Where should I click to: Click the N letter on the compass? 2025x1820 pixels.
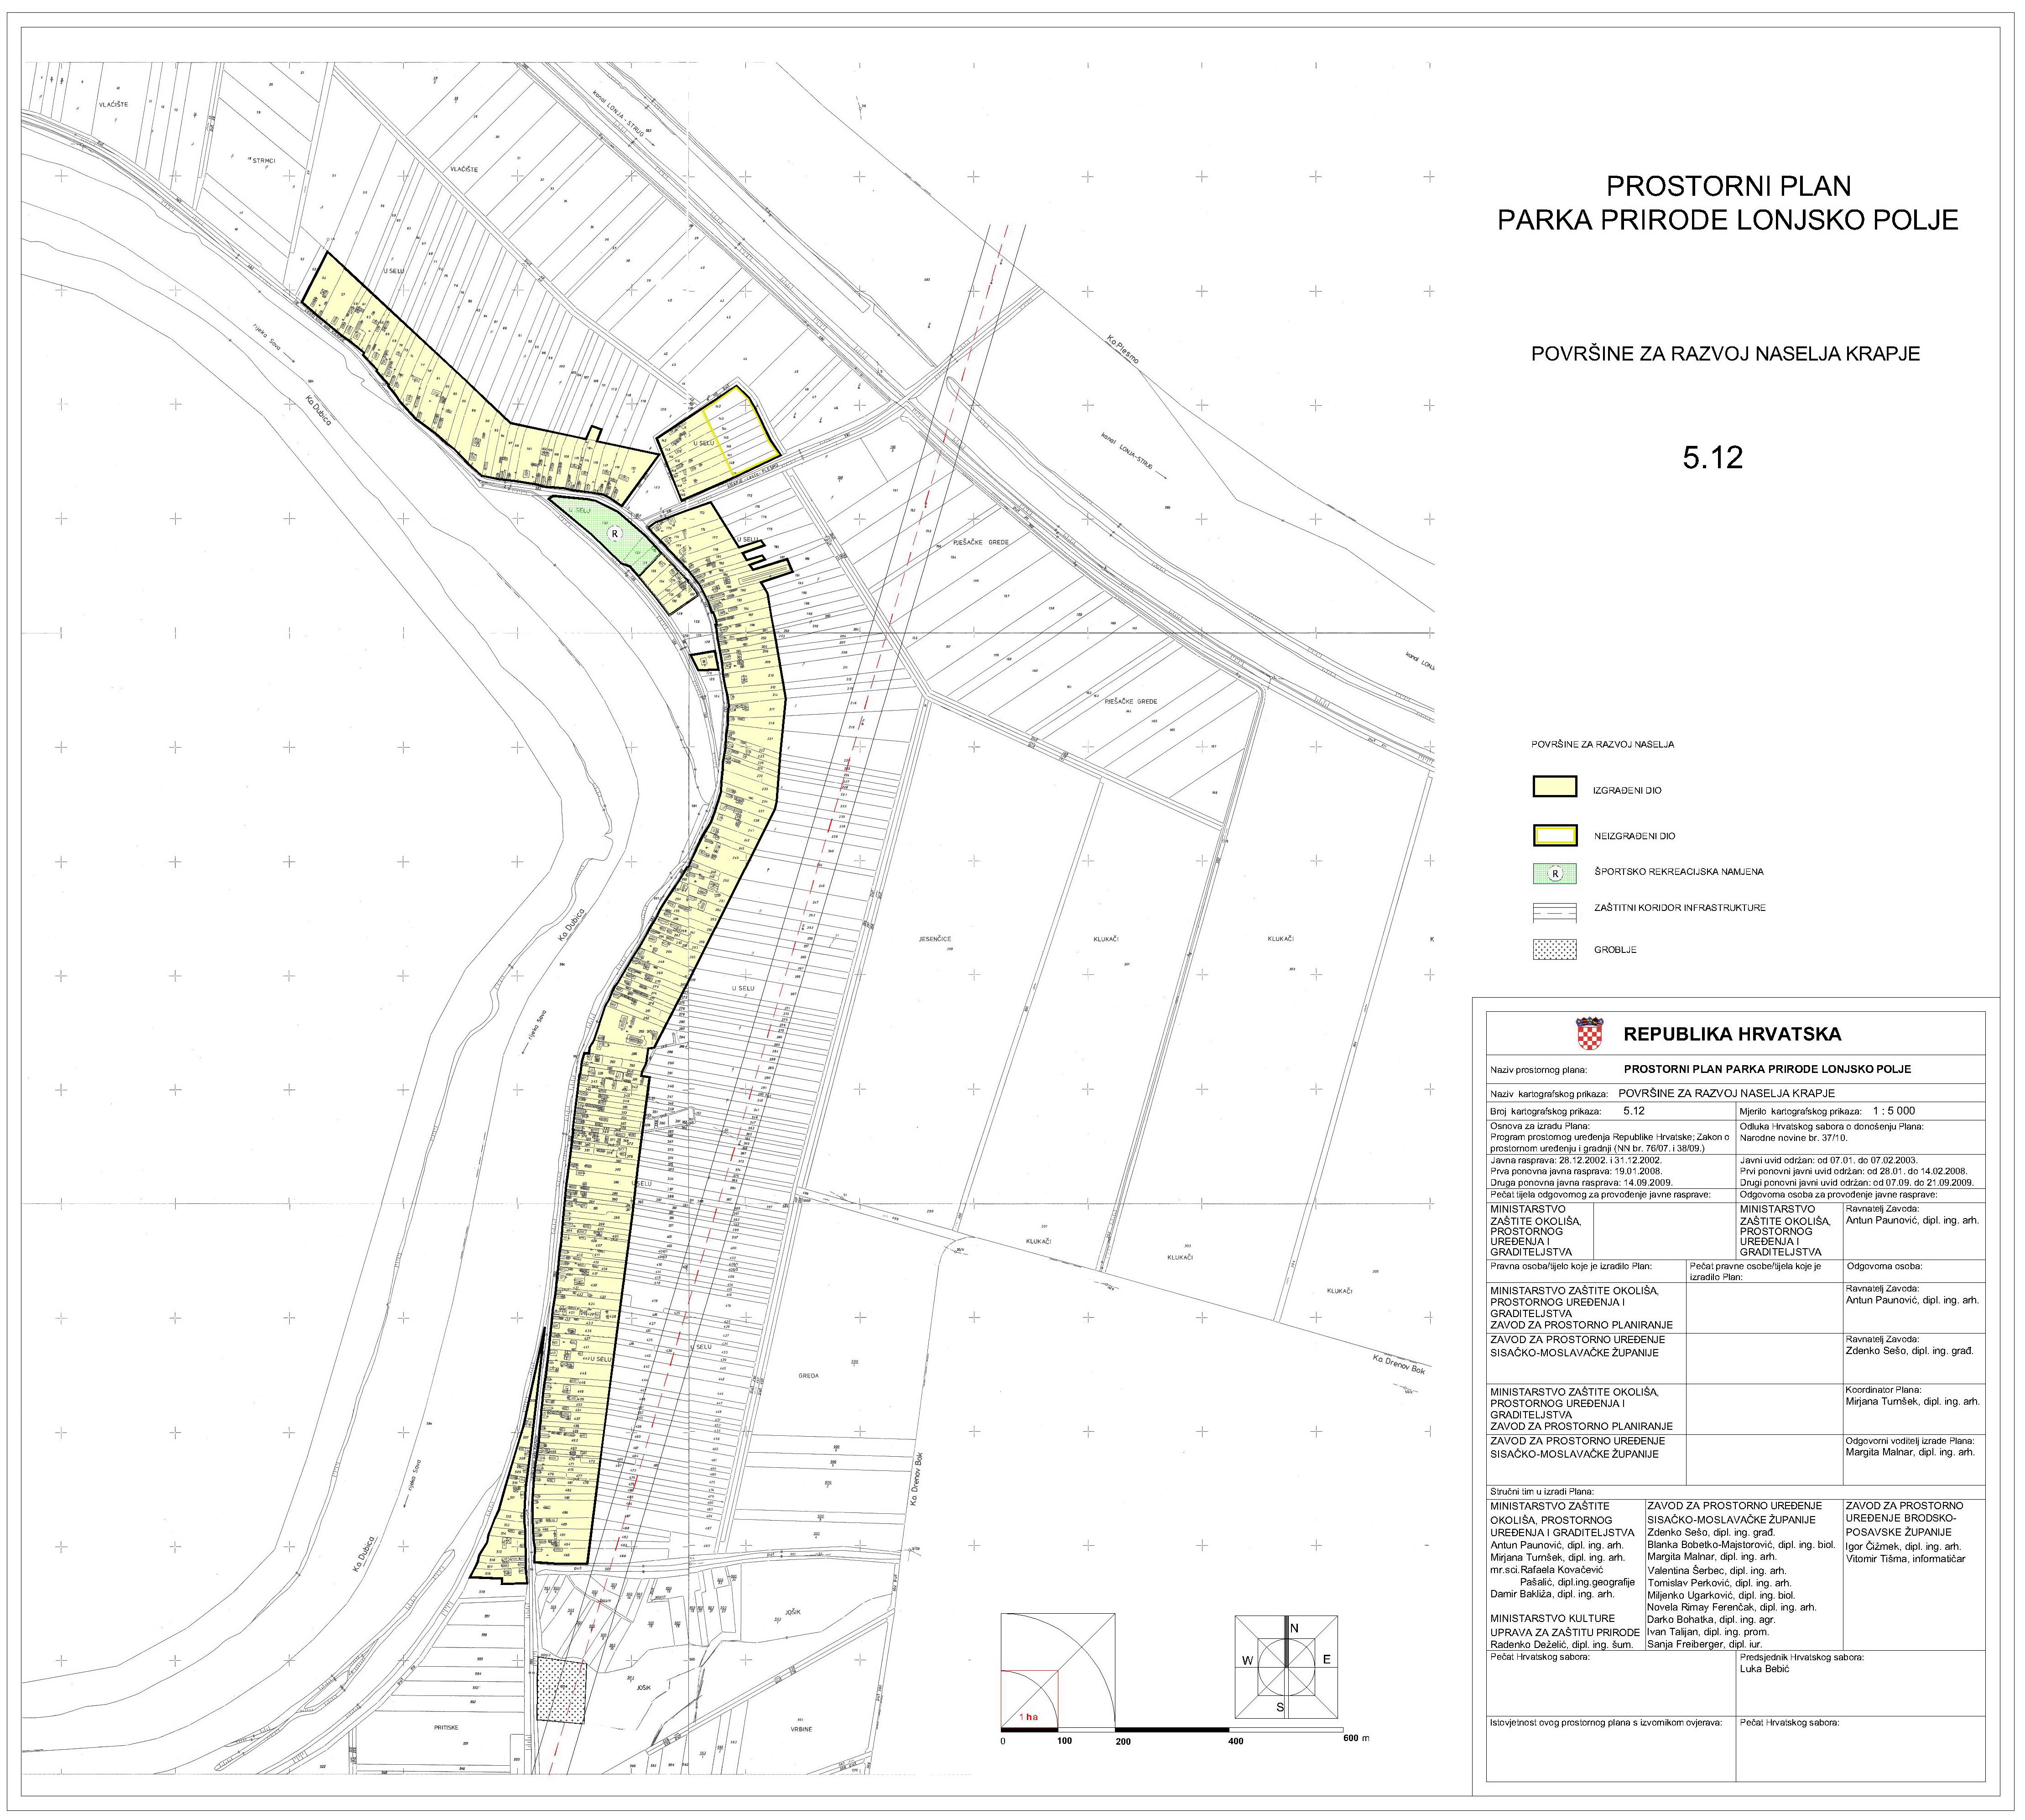pyautogui.click(x=1294, y=1629)
